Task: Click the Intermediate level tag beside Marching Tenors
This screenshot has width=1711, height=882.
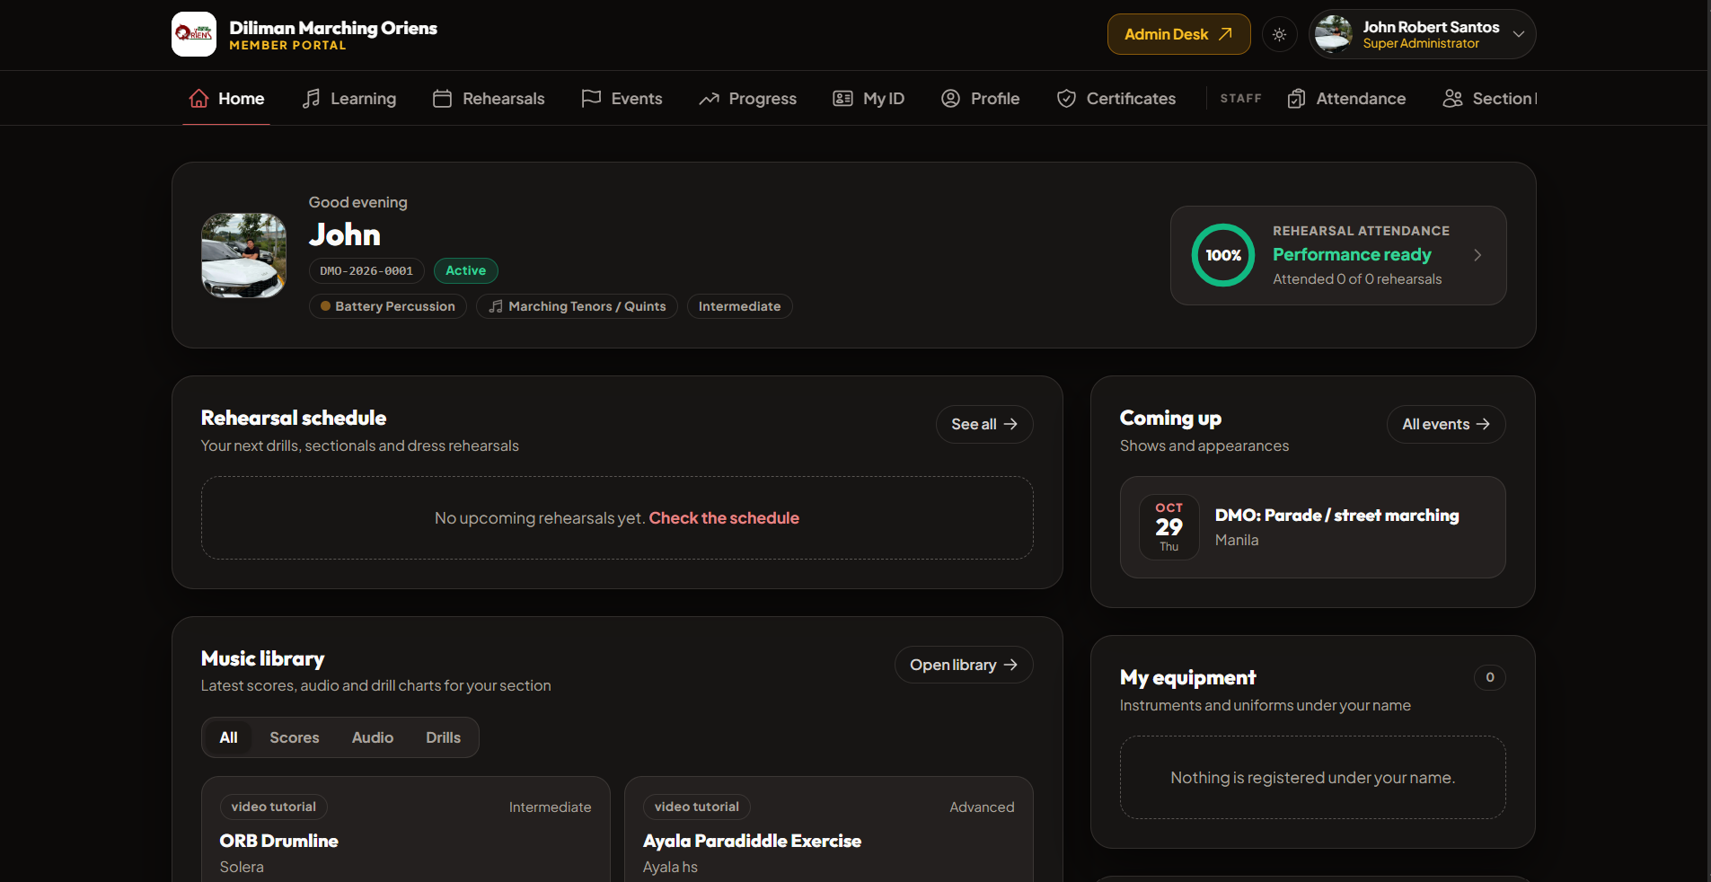Action: pyautogui.click(x=739, y=306)
